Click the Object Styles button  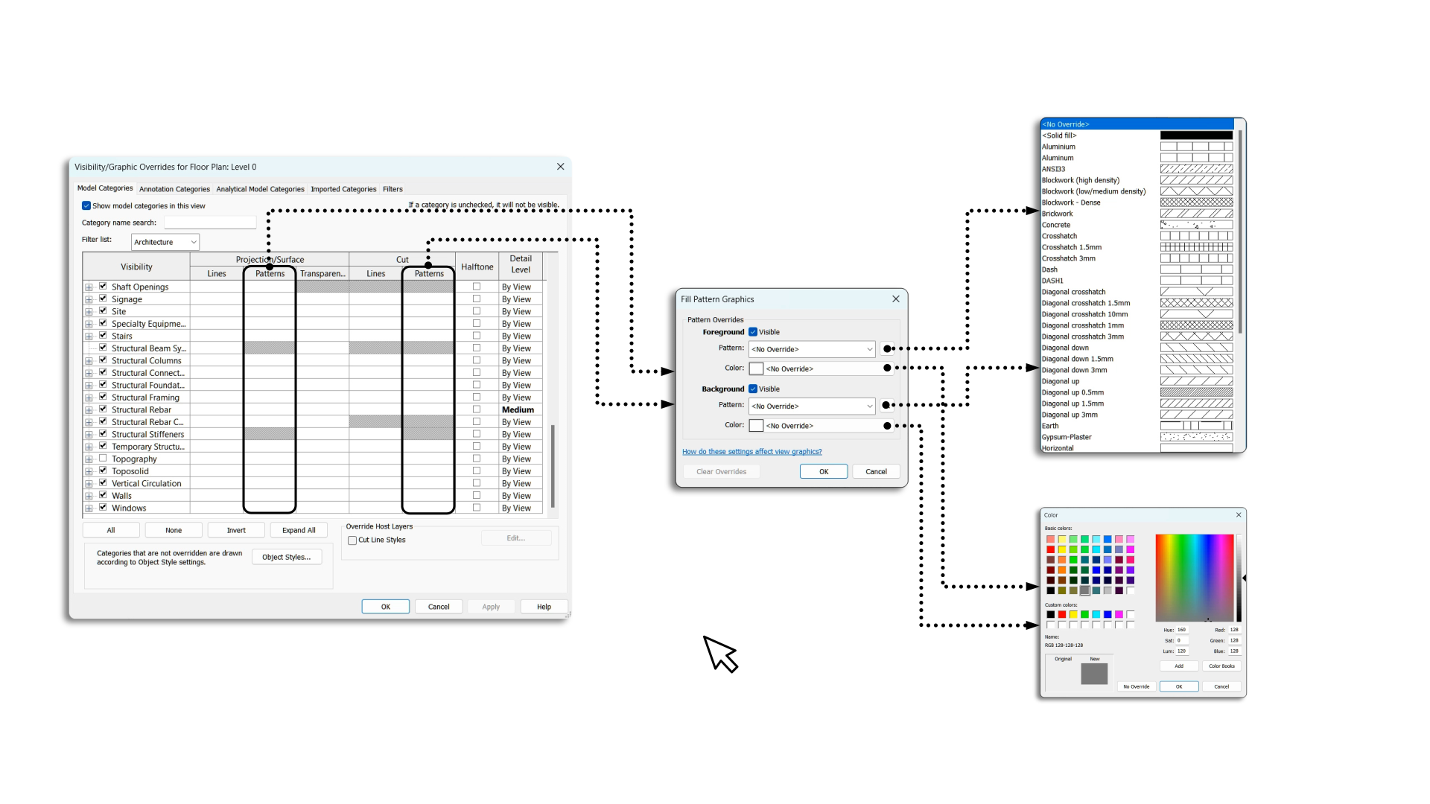pos(286,557)
